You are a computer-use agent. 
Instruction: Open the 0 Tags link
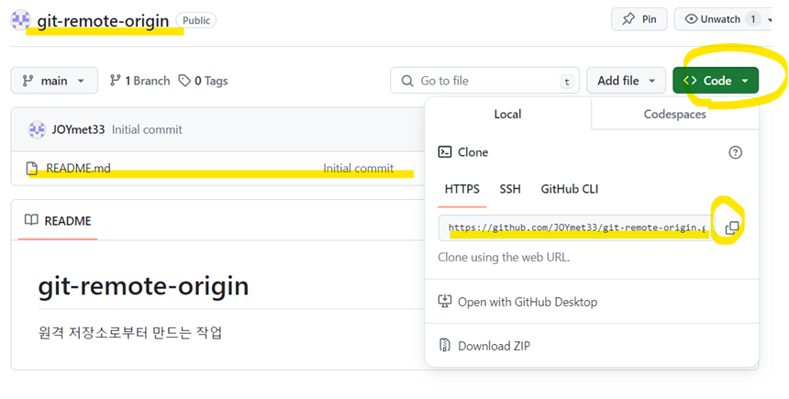204,81
